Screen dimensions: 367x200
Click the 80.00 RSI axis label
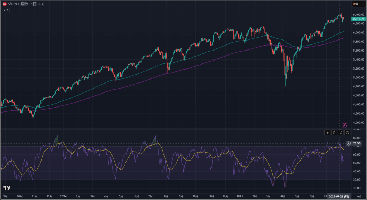pyautogui.click(x=357, y=138)
